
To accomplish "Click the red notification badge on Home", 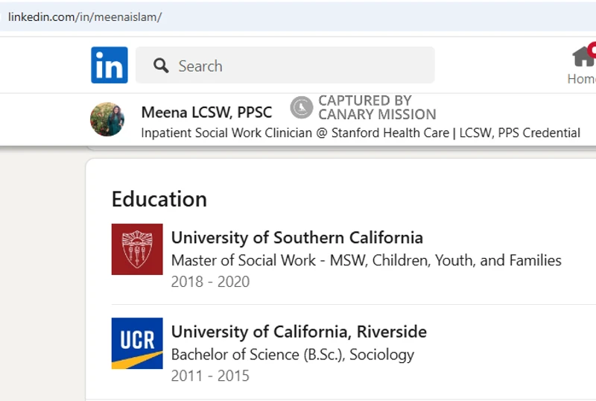I will pos(592,49).
